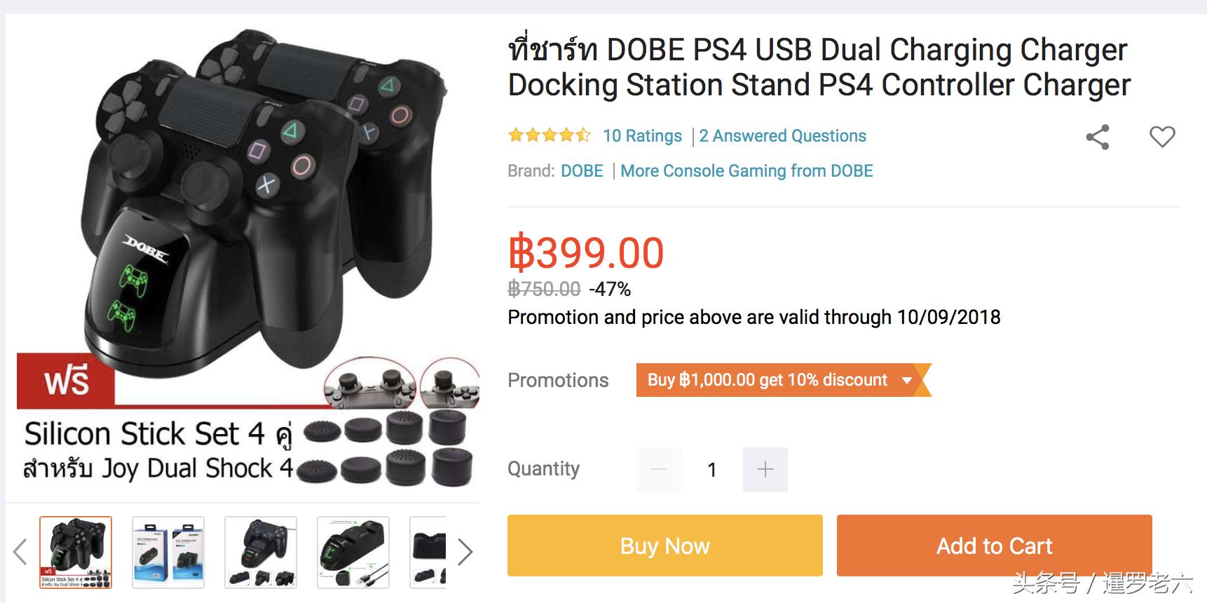Add product to wishlist with heart icon
This screenshot has height=603, width=1207.
click(x=1161, y=137)
